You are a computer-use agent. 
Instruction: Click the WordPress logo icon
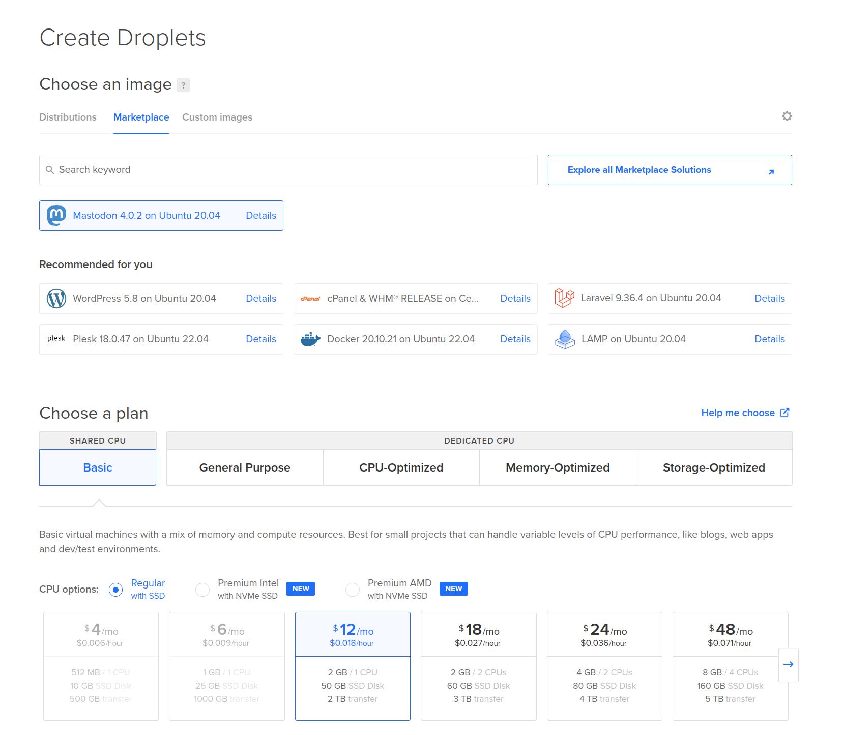56,299
